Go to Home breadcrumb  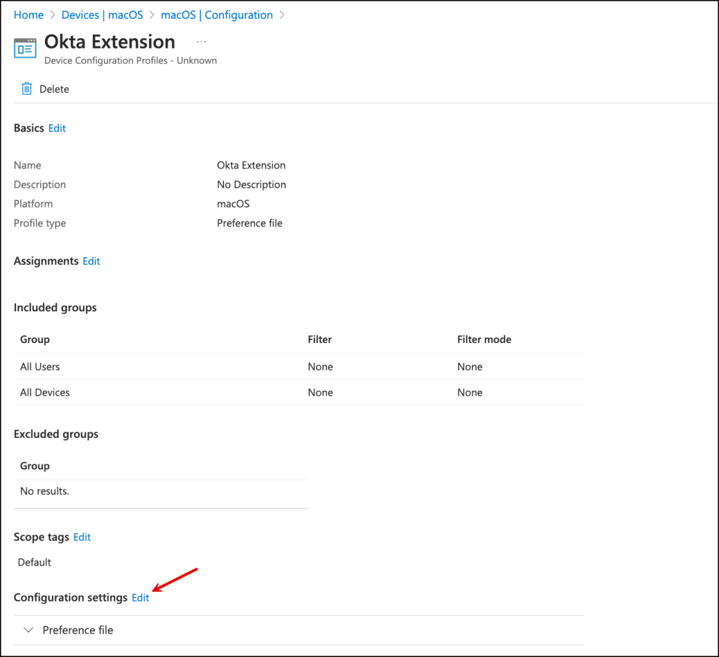point(28,15)
